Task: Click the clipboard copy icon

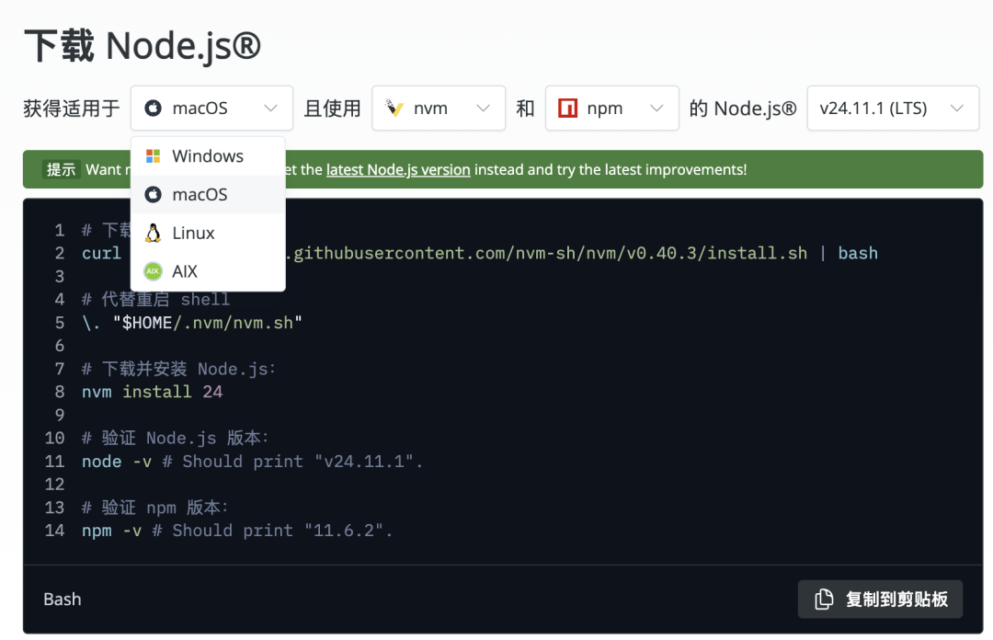Action: 824,599
